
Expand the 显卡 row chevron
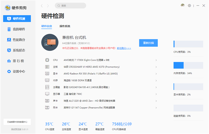[156, 74]
